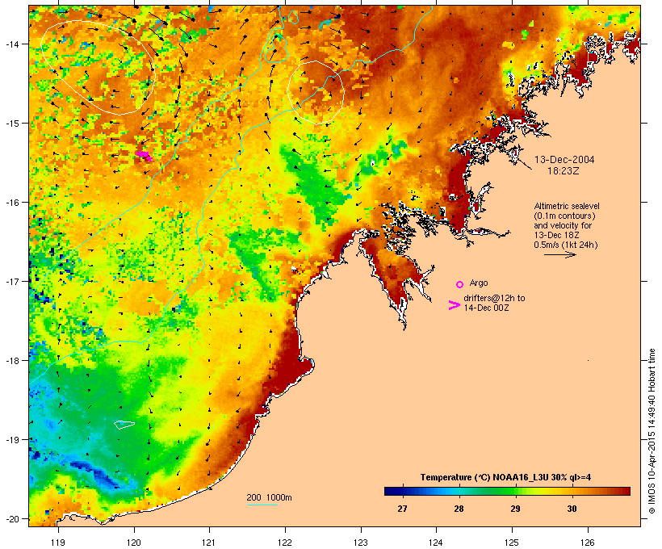Viewport: 662px width, 549px height.
Task: Click the magenta Argo float circle in the legend
Action: [460, 285]
